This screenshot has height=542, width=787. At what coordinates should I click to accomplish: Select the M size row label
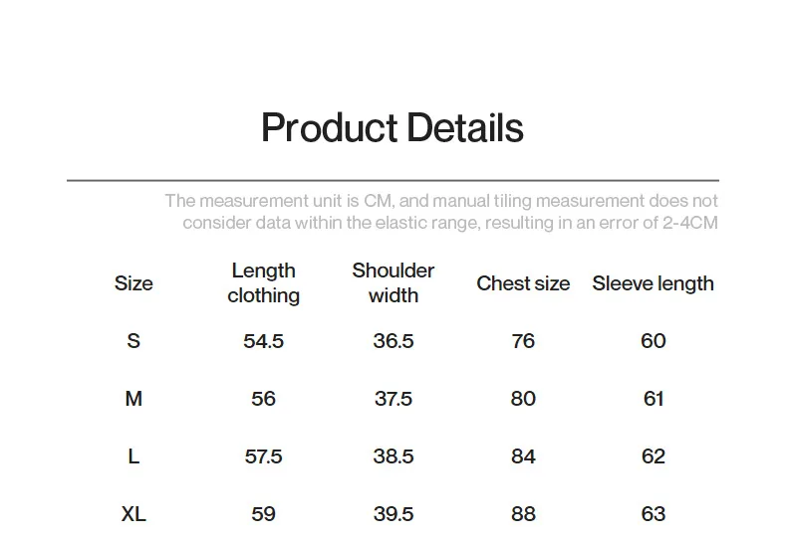pyautogui.click(x=133, y=399)
